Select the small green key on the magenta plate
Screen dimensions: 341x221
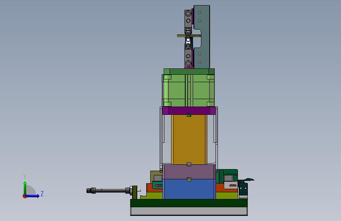tap(189, 115)
